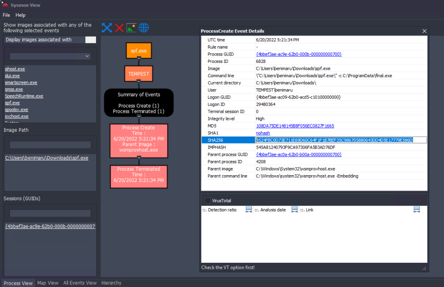Click the MD5 hash link
The width and height of the screenshot is (444, 287).
coord(295,126)
